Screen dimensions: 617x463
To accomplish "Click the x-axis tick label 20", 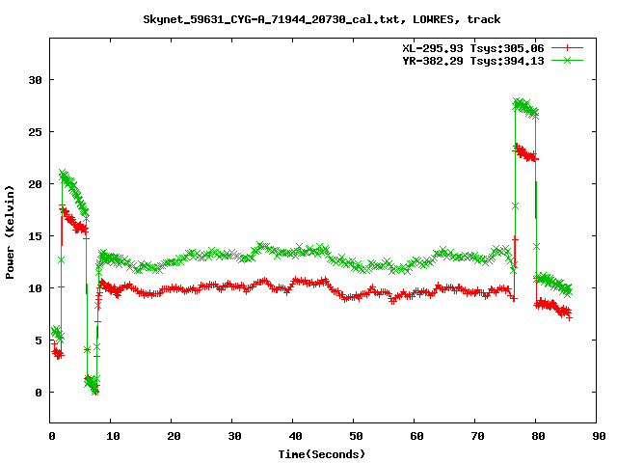I will tap(174, 436).
